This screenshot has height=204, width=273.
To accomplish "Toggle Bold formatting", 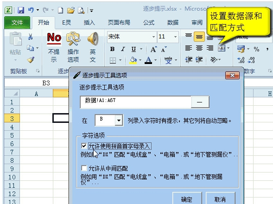I will (113, 49).
